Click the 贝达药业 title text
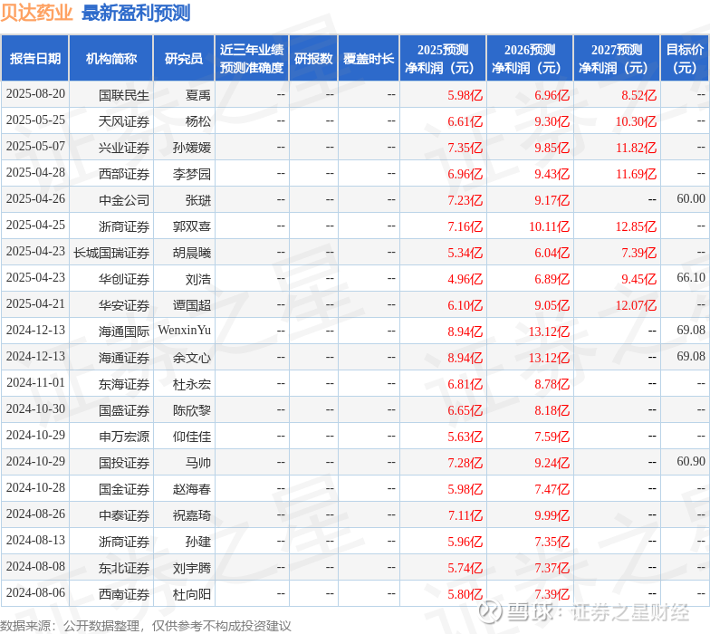This screenshot has width=710, height=634. [x=36, y=13]
